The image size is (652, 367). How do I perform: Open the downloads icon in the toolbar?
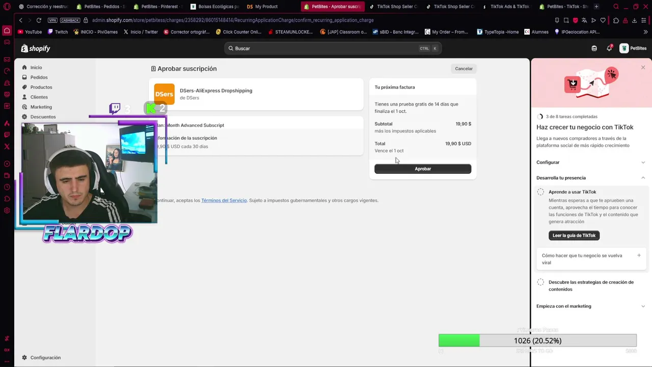tap(634, 20)
